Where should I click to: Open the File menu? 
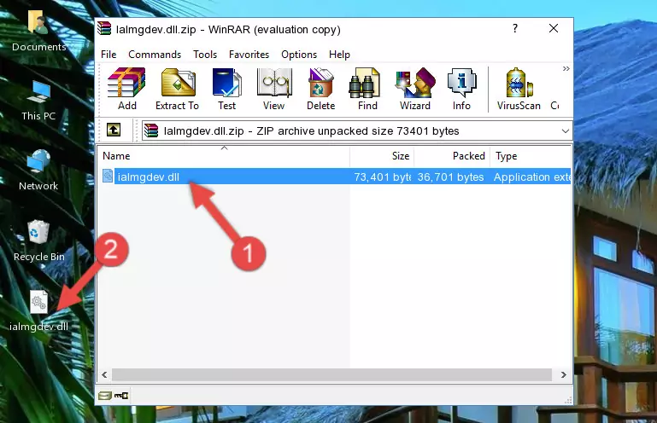click(109, 55)
